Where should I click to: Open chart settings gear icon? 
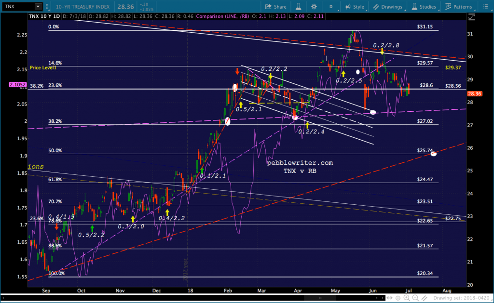tap(314, 7)
